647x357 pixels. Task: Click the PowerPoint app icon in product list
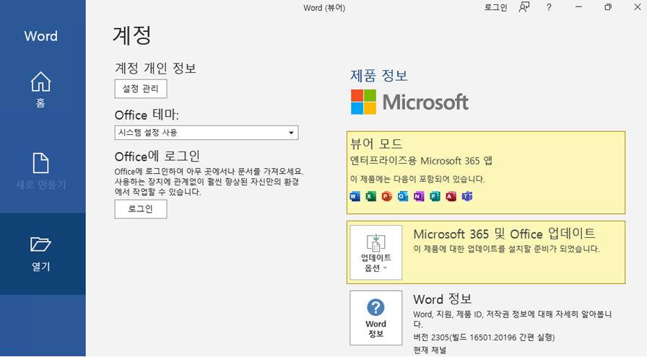386,197
